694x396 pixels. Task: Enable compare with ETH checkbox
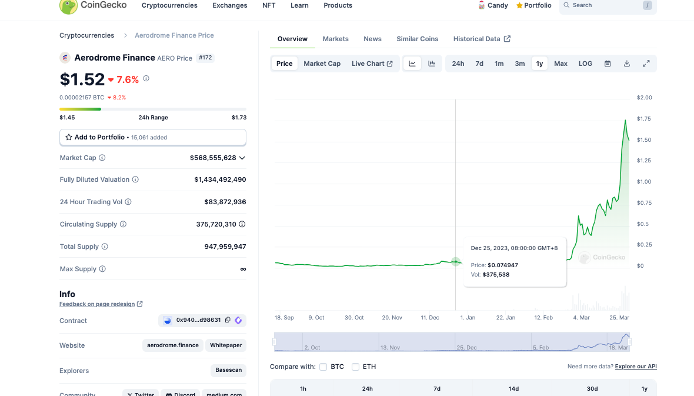tap(355, 367)
